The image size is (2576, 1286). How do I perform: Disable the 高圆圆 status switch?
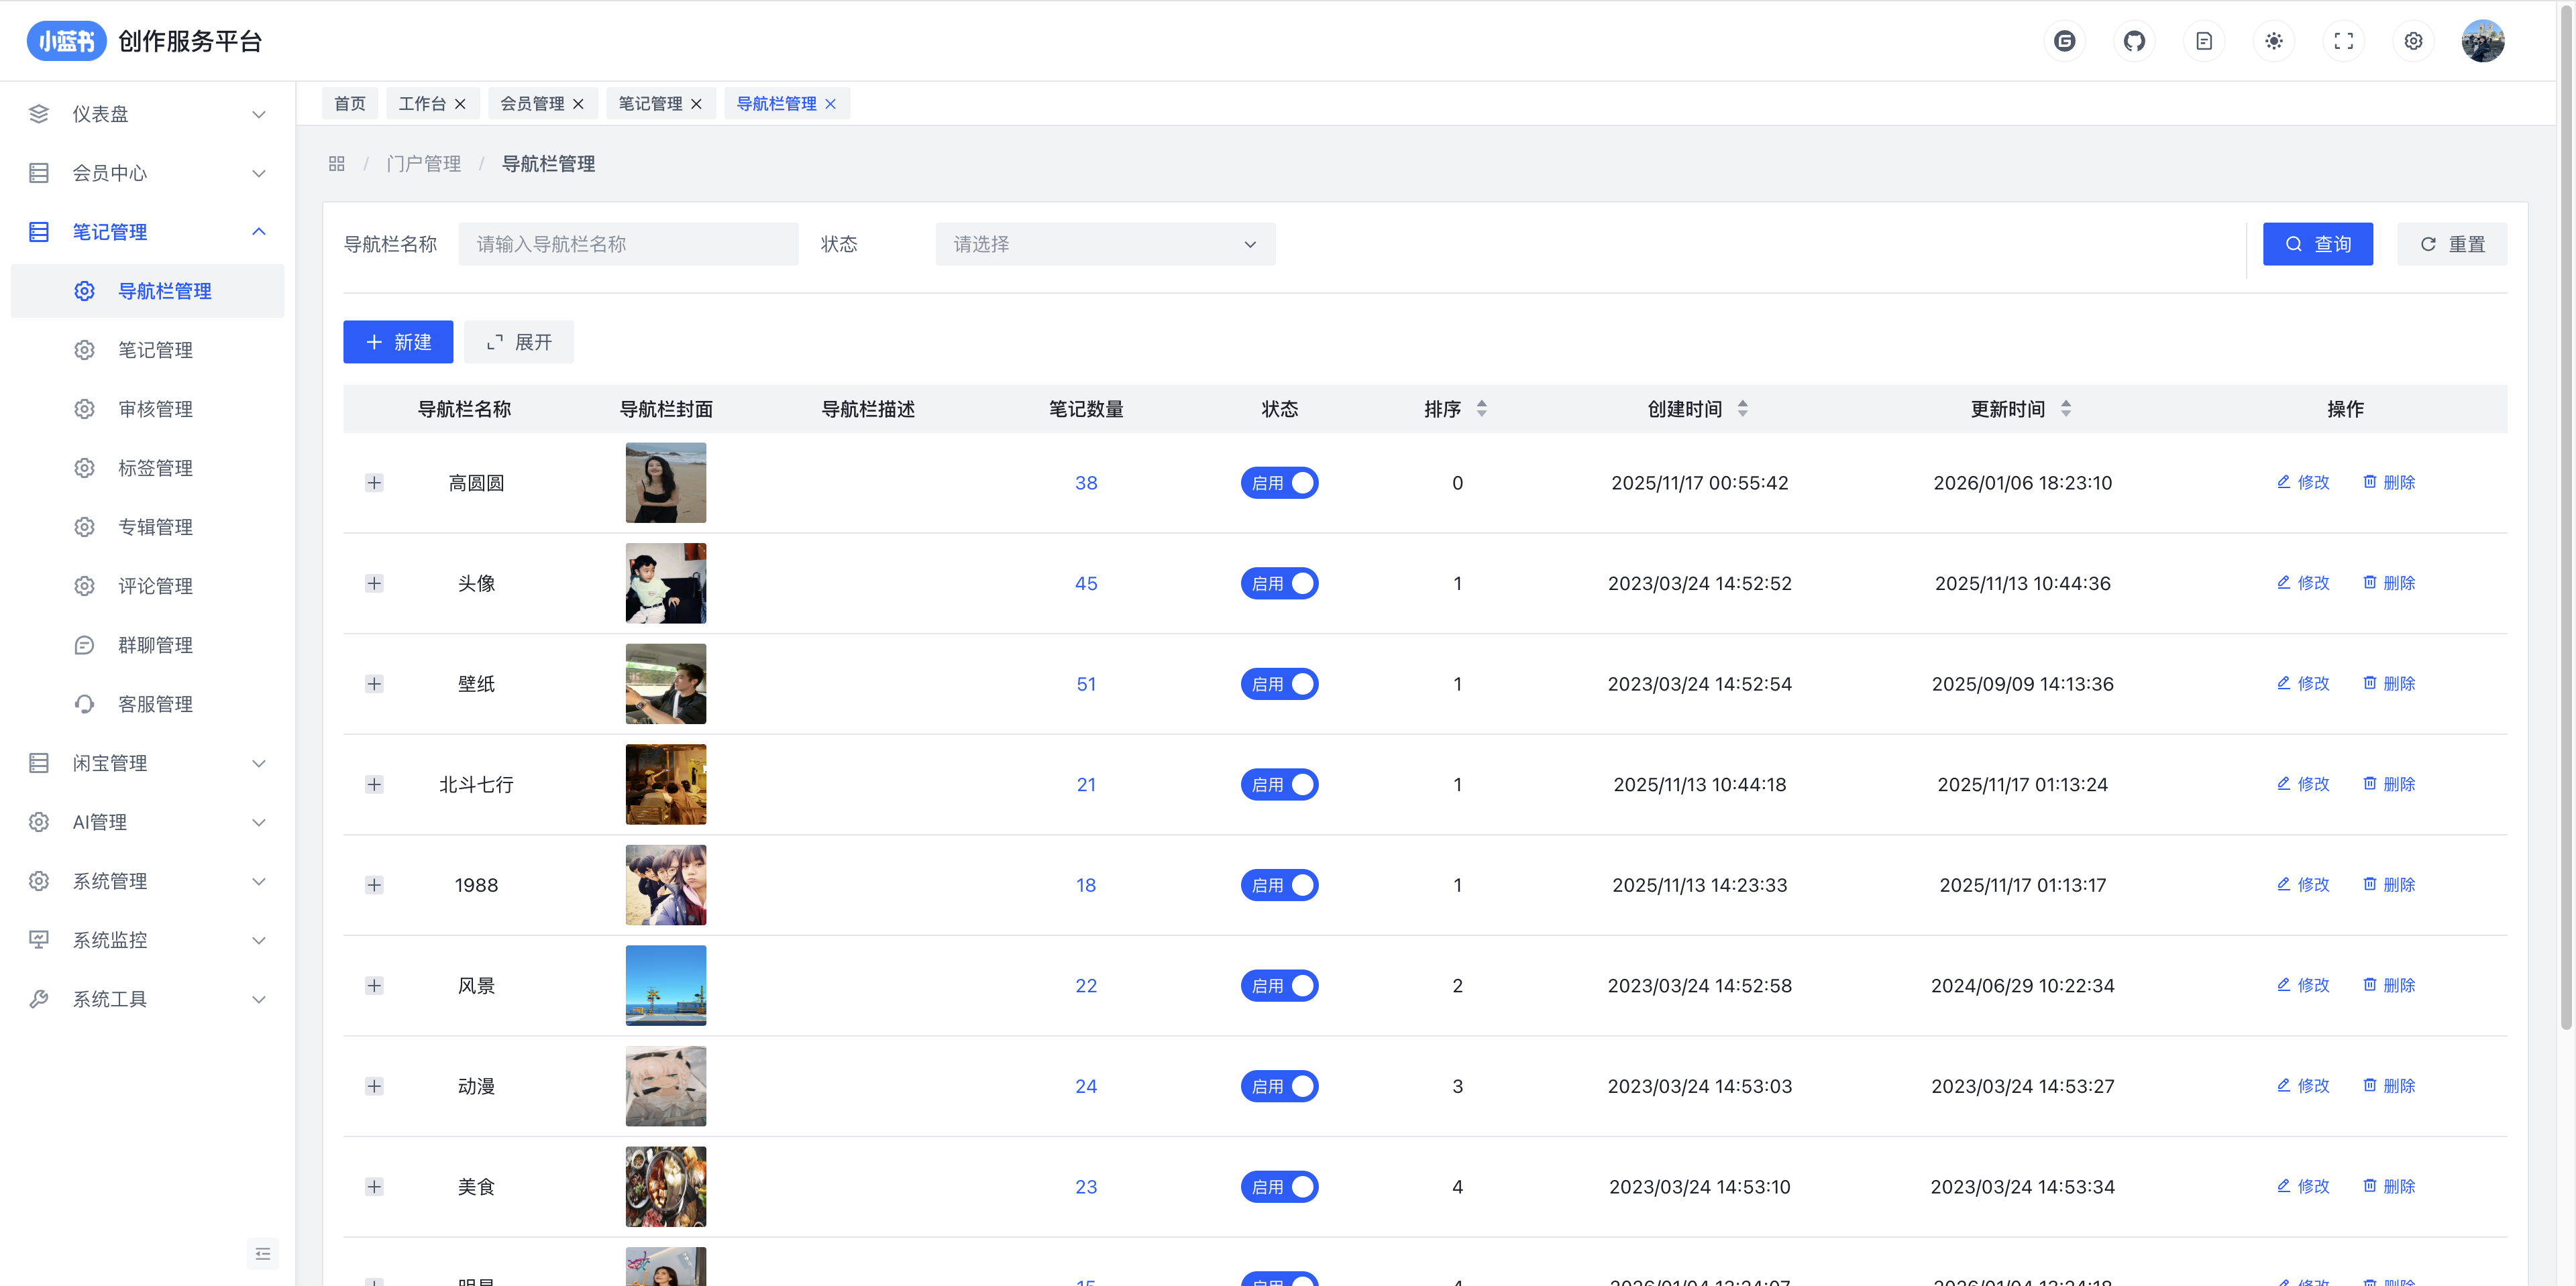click(x=1279, y=483)
